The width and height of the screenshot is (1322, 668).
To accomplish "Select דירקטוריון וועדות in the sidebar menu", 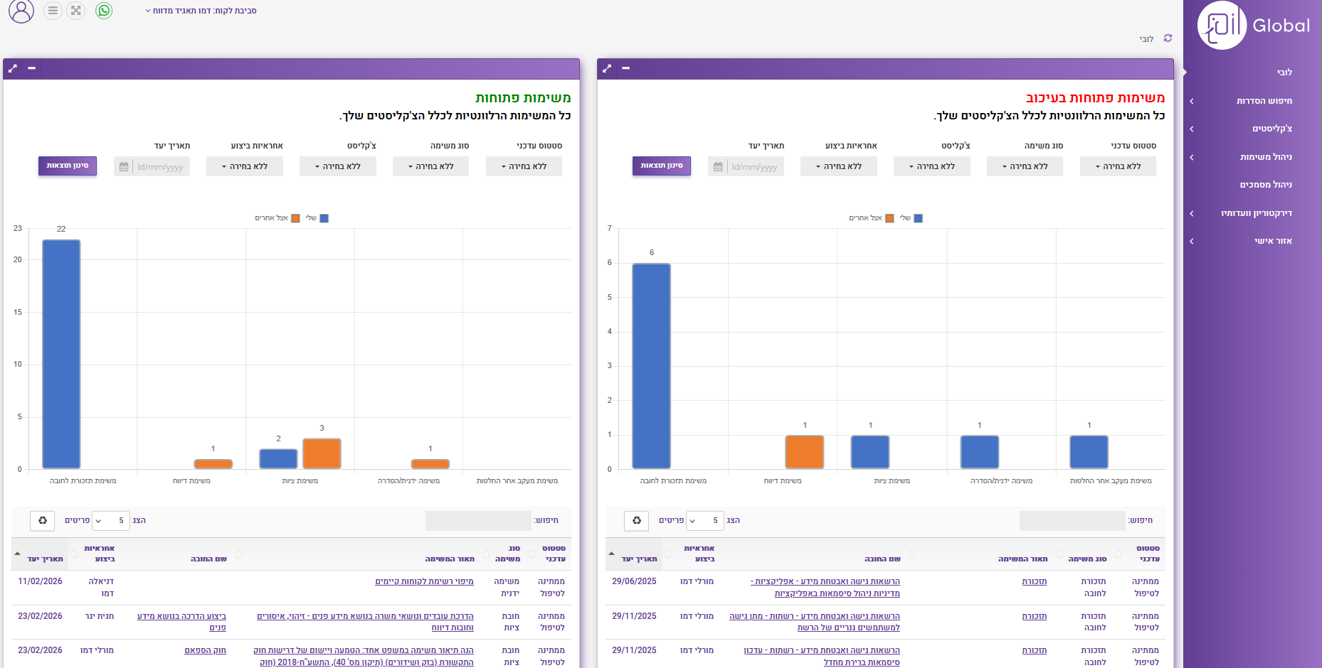I will point(1256,213).
